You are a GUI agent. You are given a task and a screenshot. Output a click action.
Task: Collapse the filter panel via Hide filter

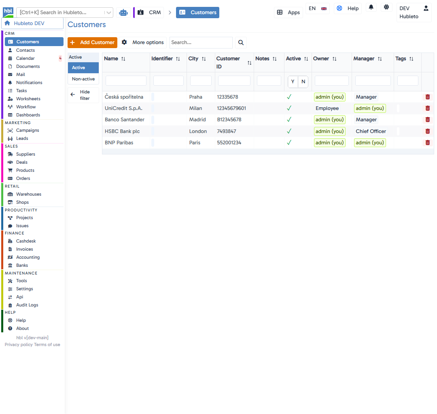83,95
